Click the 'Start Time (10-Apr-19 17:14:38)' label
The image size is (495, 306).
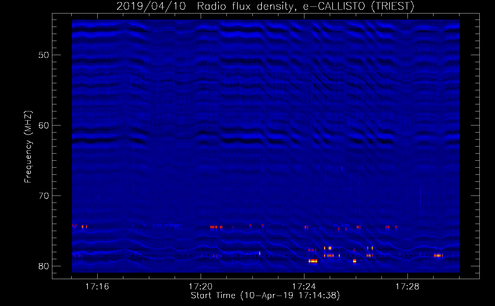[x=265, y=296]
